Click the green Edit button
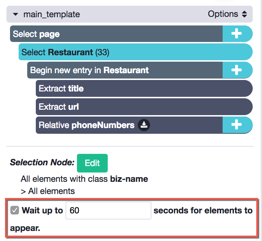Image resolution: width=262 pixels, height=241 pixels. [x=92, y=163]
